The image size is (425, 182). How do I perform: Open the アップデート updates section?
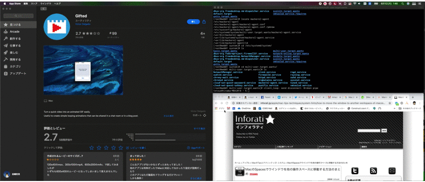[18, 73]
